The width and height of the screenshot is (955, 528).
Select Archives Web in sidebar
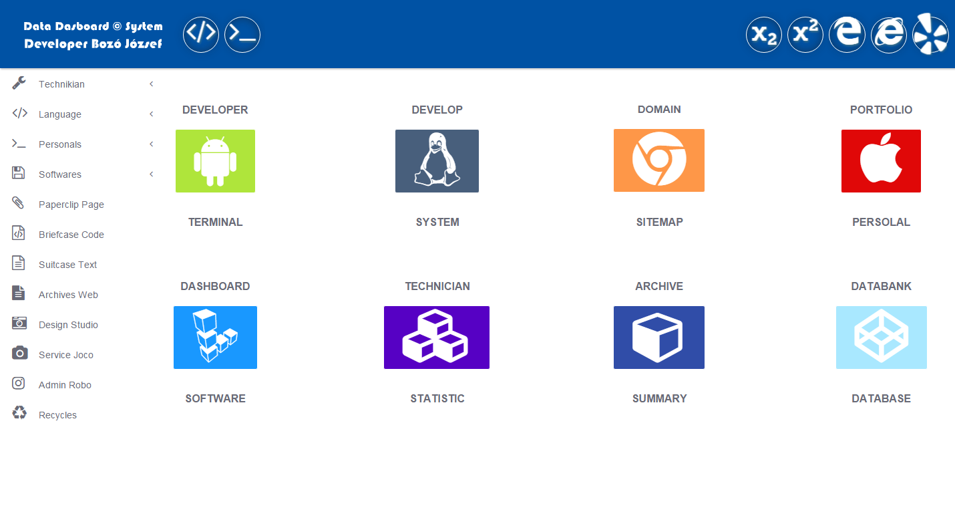pos(68,295)
